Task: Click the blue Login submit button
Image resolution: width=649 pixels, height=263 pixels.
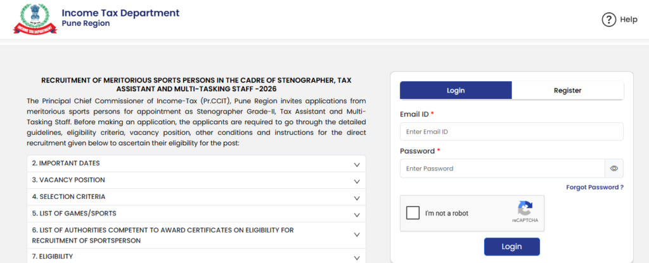Action: tap(511, 247)
